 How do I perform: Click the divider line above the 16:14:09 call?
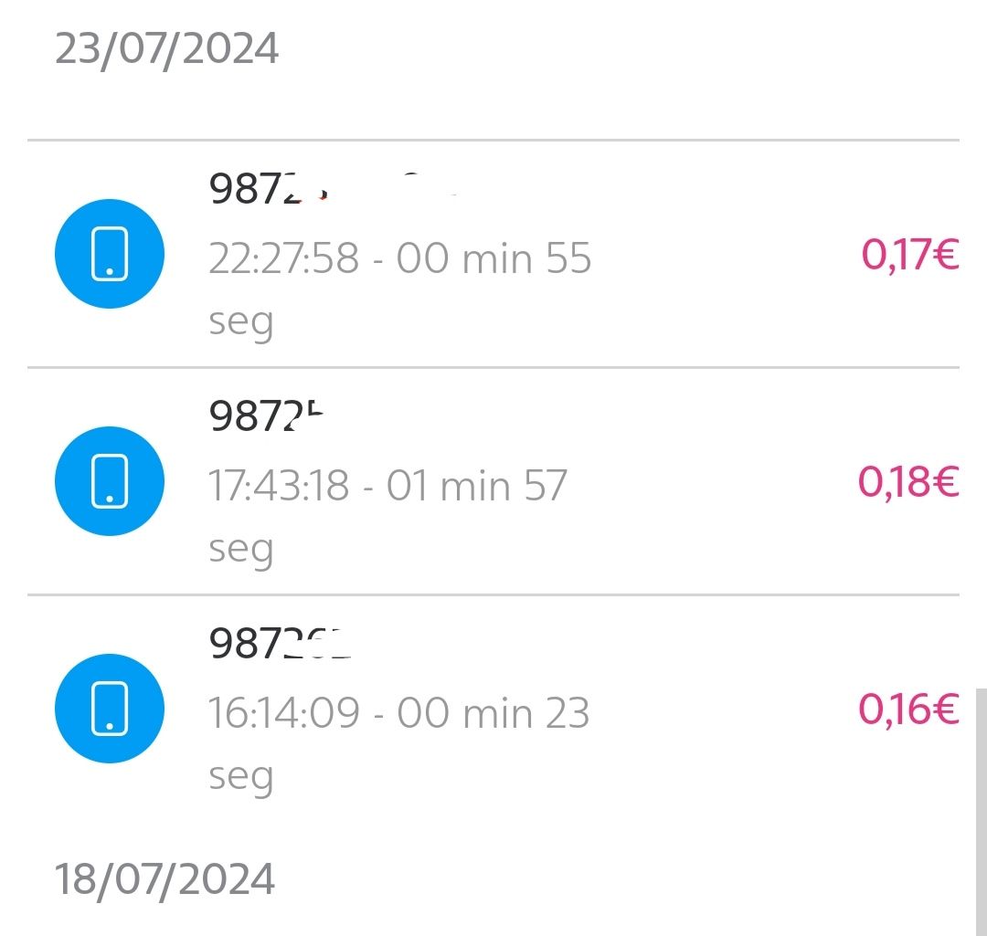coord(493,595)
